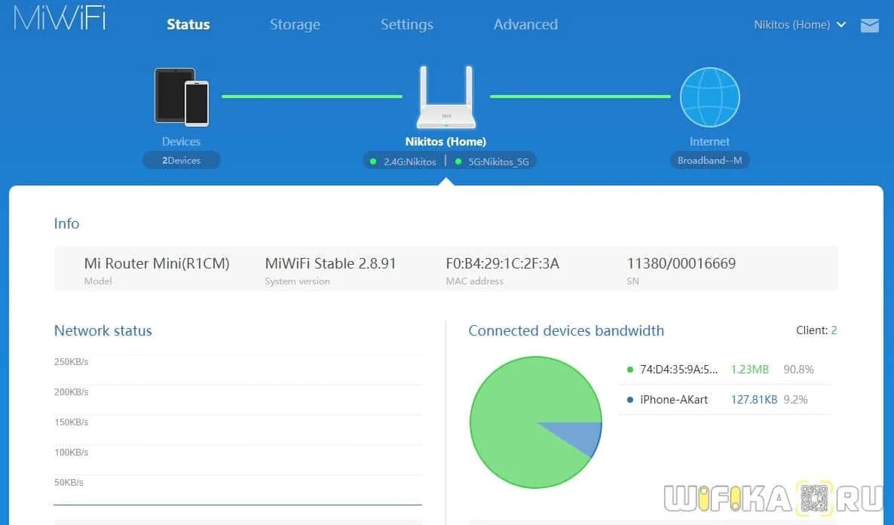Image resolution: width=894 pixels, height=525 pixels.
Task: Click the 1.23MB usage value
Action: 750,369
